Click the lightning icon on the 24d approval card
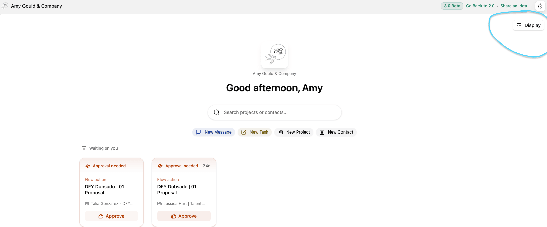 (x=160, y=166)
